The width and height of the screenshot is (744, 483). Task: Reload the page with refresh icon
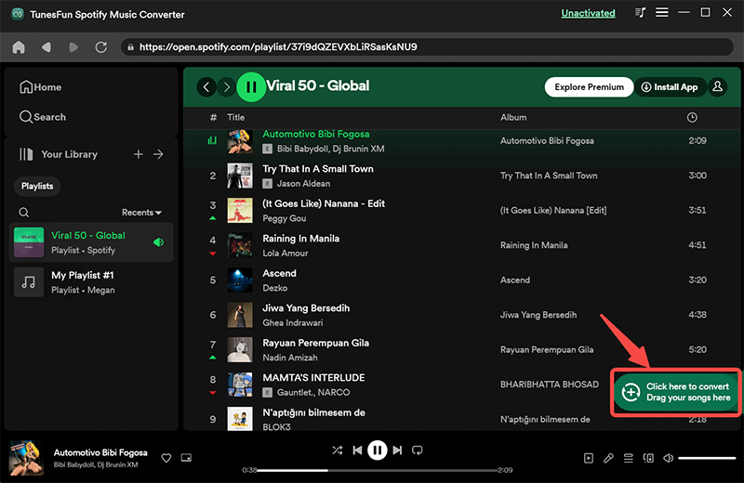click(x=101, y=47)
